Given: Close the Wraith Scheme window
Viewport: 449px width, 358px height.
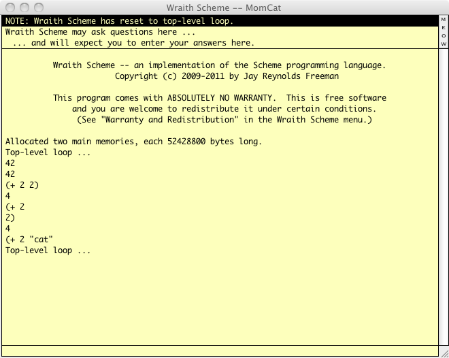Looking at the screenshot, I should (x=10, y=7).
